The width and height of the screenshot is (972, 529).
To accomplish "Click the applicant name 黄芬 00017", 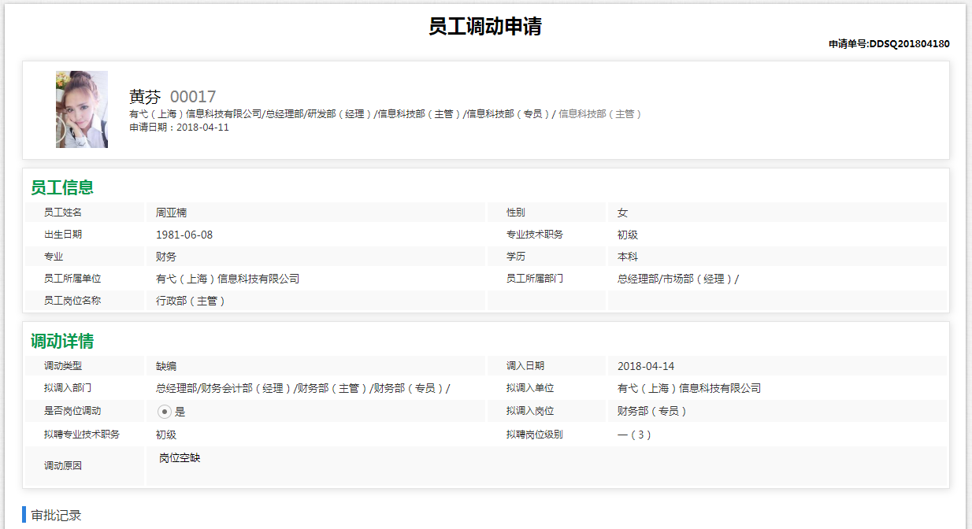I will pos(173,97).
